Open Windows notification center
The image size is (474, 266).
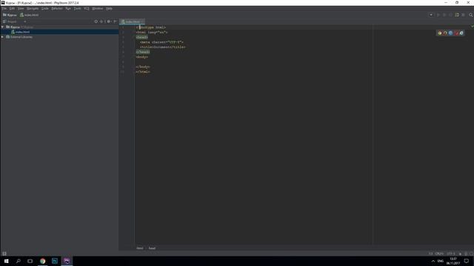467,261
